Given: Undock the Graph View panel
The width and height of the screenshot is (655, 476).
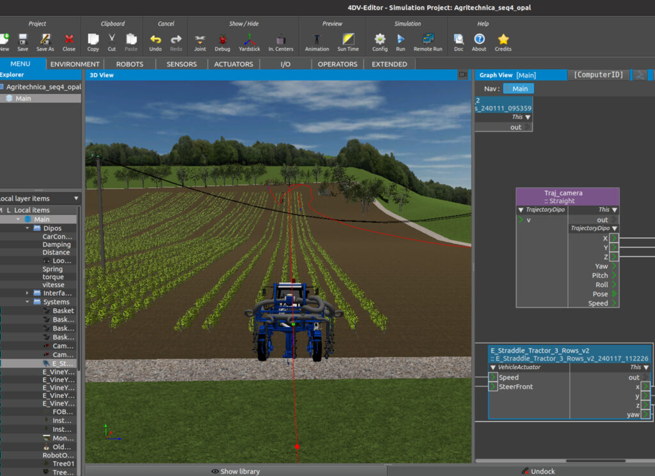Looking at the screenshot, I should (x=539, y=471).
